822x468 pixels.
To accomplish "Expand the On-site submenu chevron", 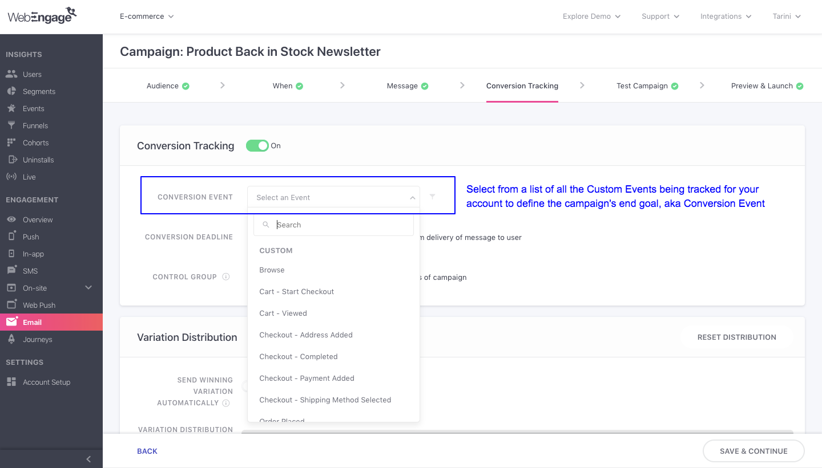I will [x=88, y=287].
